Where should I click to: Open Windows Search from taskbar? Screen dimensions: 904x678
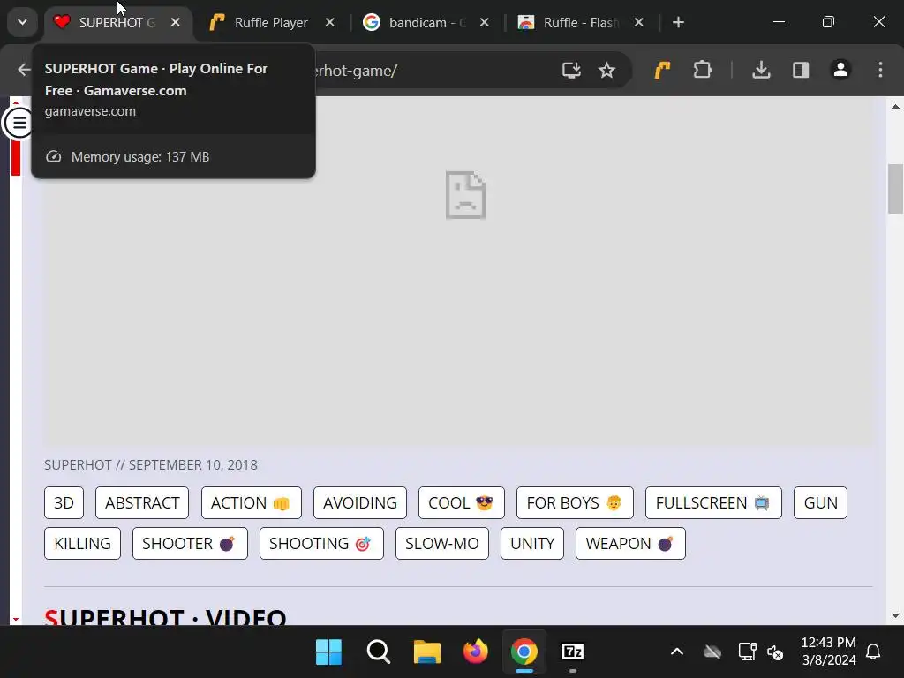tap(378, 652)
